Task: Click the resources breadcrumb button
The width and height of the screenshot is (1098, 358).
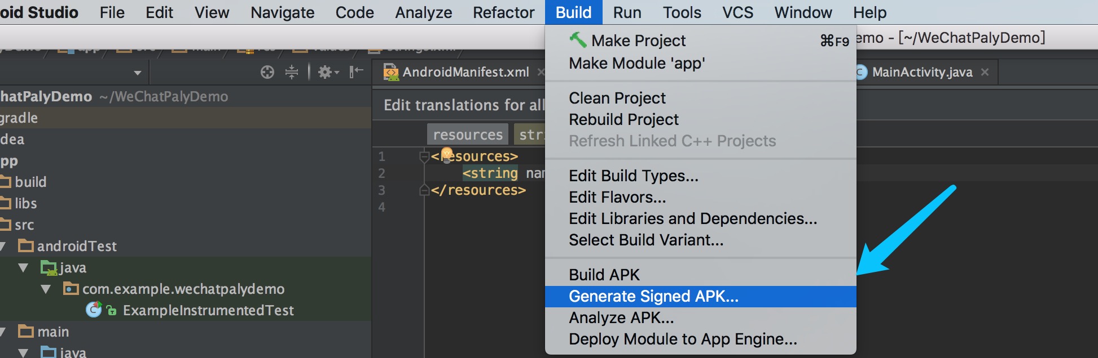Action: [468, 135]
